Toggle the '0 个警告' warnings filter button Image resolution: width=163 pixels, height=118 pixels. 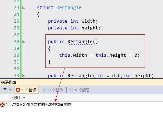[53, 90]
